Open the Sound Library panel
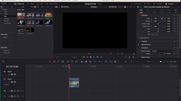181x101 pixels. (52, 4)
